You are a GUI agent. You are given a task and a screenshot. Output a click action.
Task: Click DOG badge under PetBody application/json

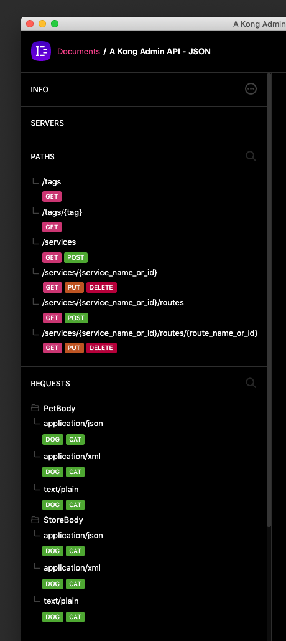pyautogui.click(x=53, y=439)
